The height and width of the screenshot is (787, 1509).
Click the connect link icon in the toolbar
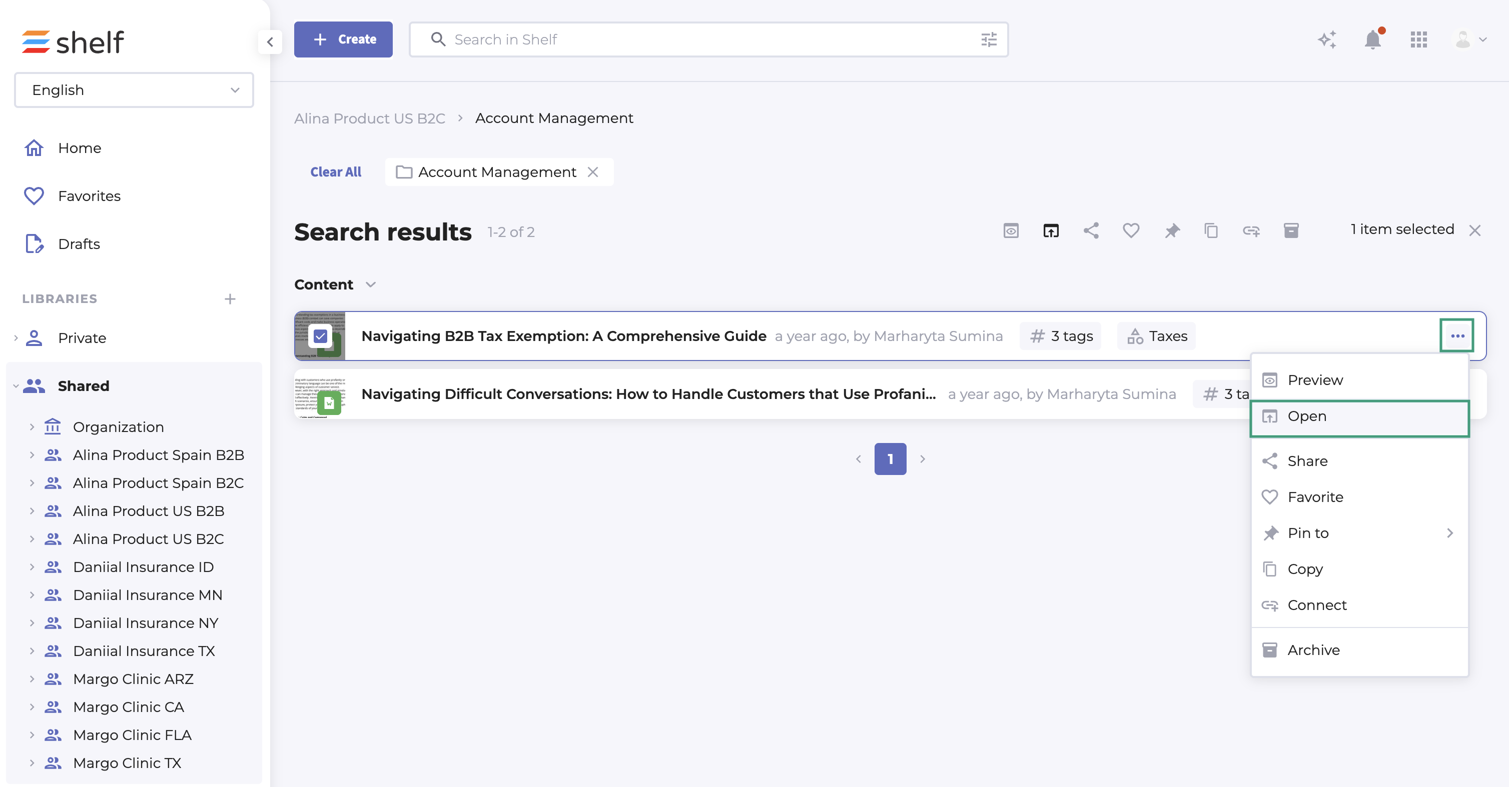coord(1251,230)
